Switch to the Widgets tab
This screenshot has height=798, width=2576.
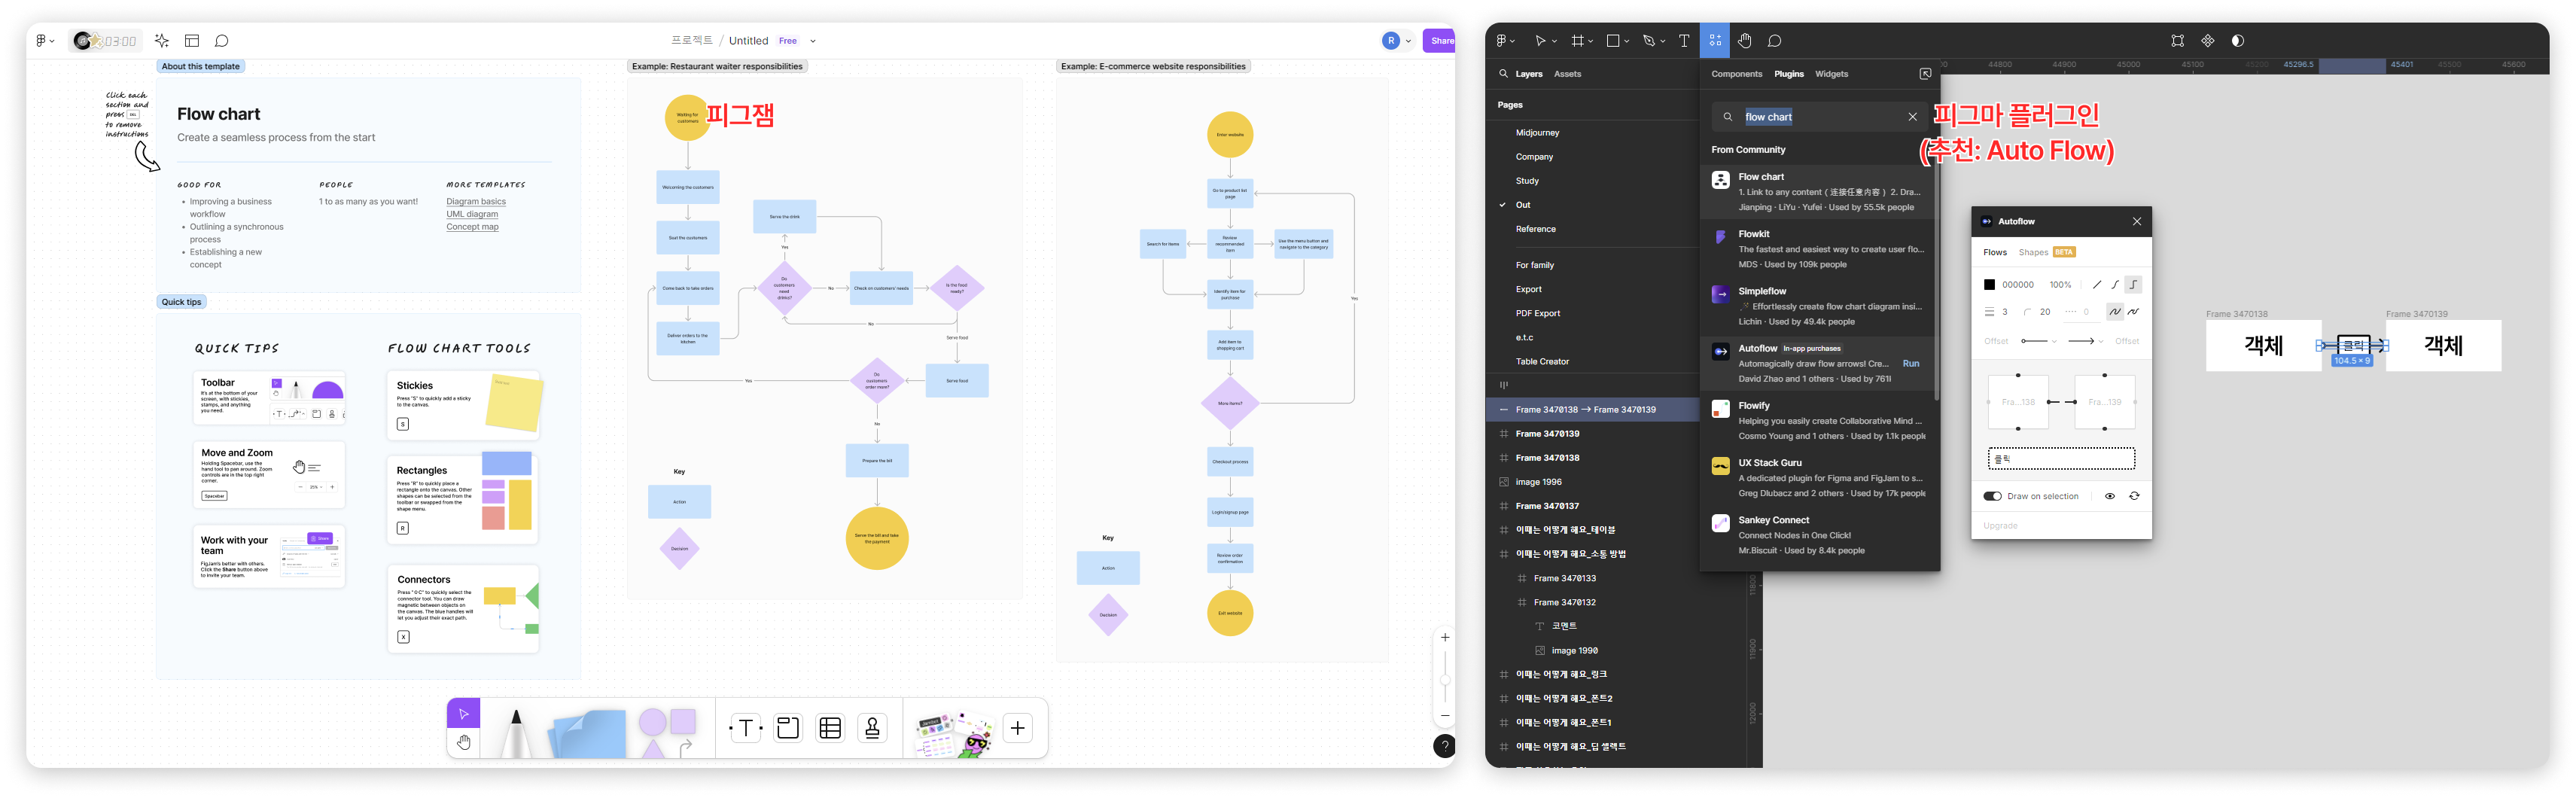pyautogui.click(x=1831, y=74)
